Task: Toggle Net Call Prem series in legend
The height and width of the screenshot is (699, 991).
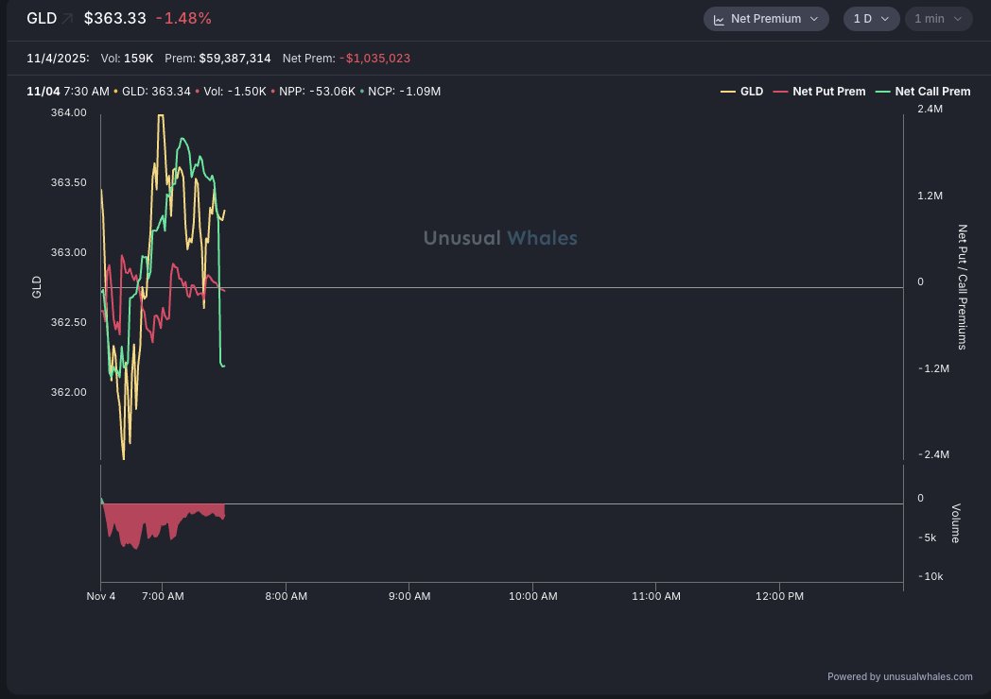Action: coord(932,92)
